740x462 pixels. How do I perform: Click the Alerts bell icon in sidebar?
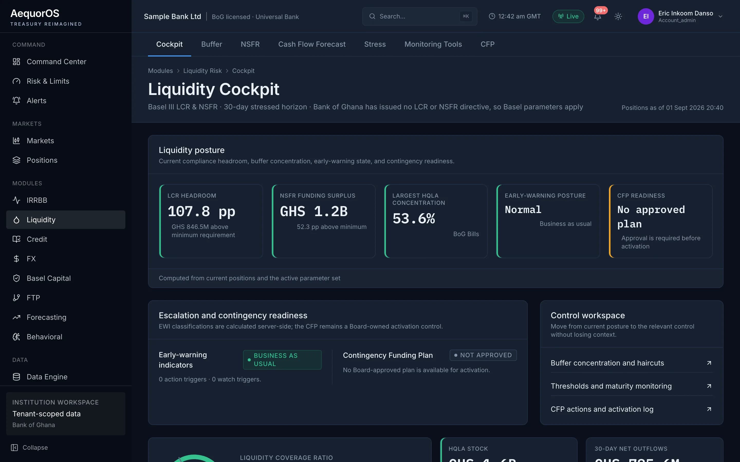(x=16, y=101)
